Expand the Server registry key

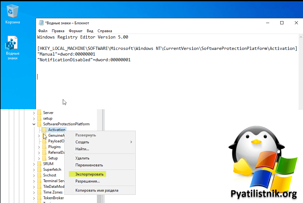(x=34, y=113)
